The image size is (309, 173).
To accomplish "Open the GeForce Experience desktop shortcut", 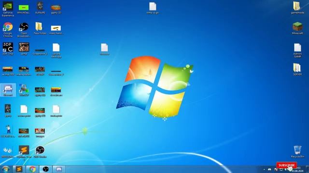I will (x=8, y=9).
